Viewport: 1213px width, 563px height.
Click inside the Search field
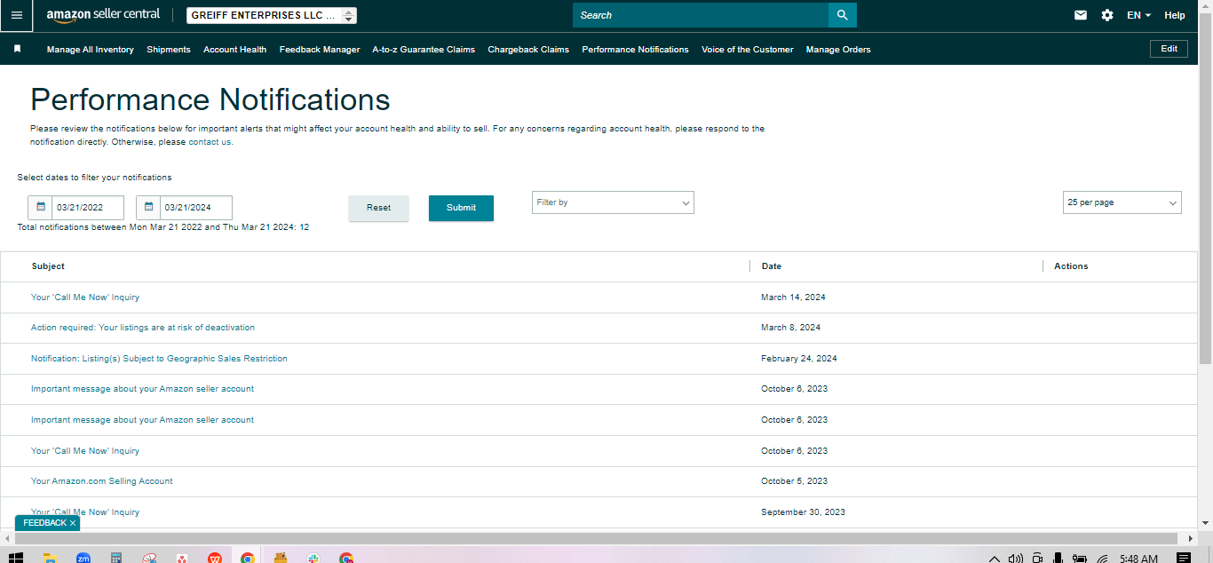701,15
